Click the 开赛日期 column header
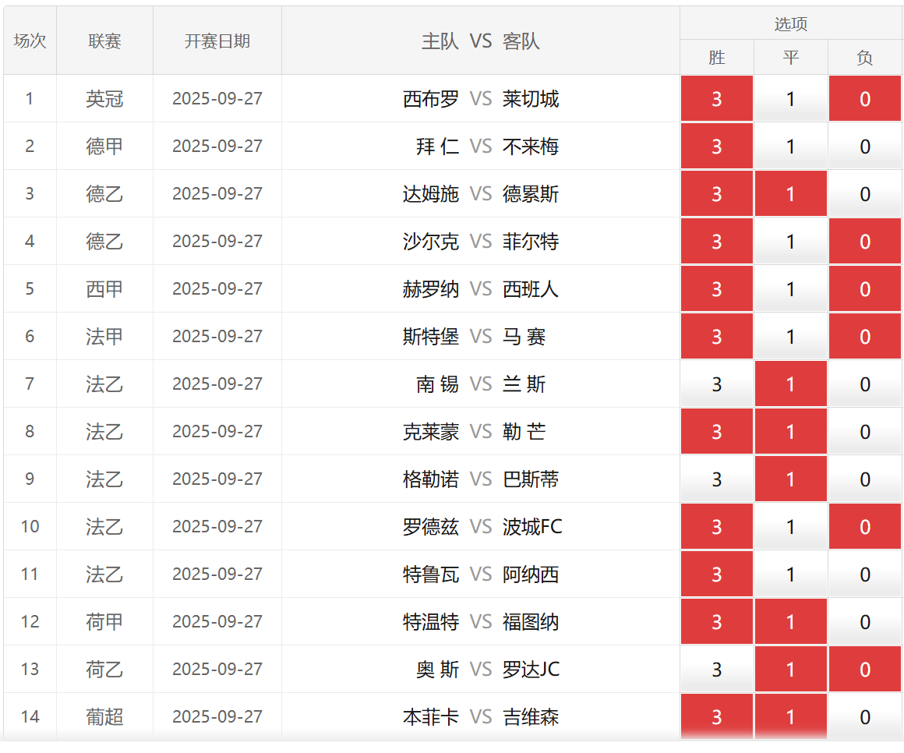This screenshot has height=753, width=904. click(217, 41)
